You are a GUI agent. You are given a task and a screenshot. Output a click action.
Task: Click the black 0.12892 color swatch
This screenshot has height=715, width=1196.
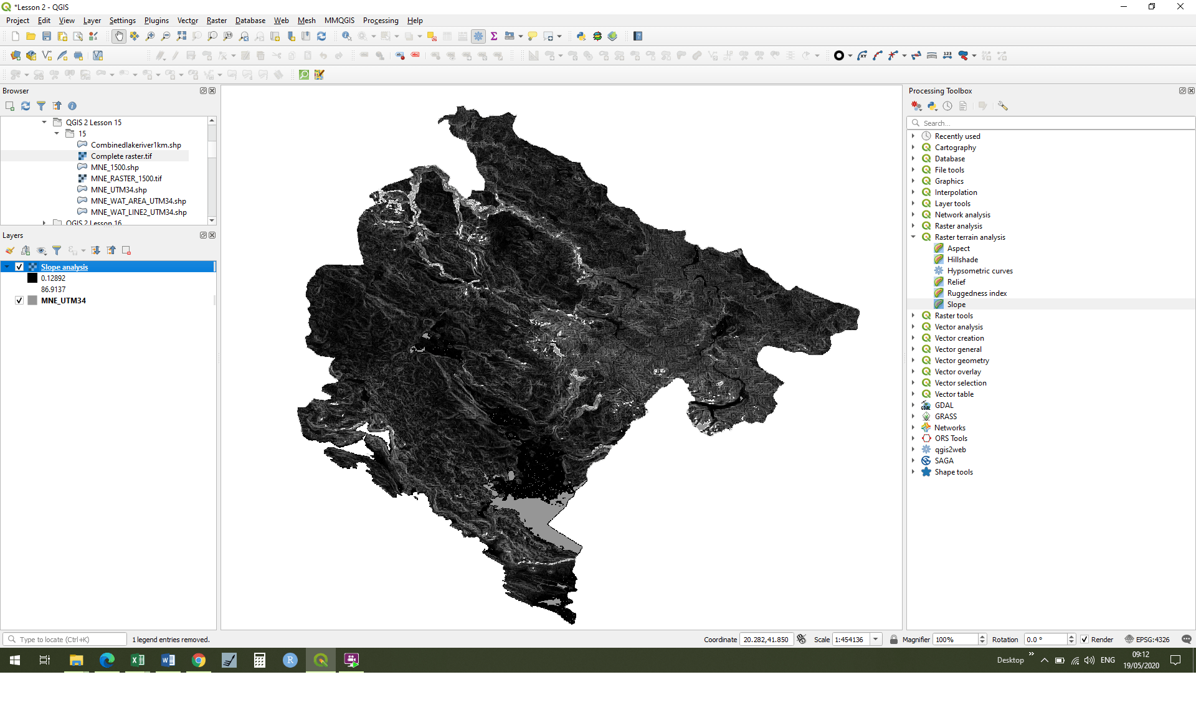point(32,278)
